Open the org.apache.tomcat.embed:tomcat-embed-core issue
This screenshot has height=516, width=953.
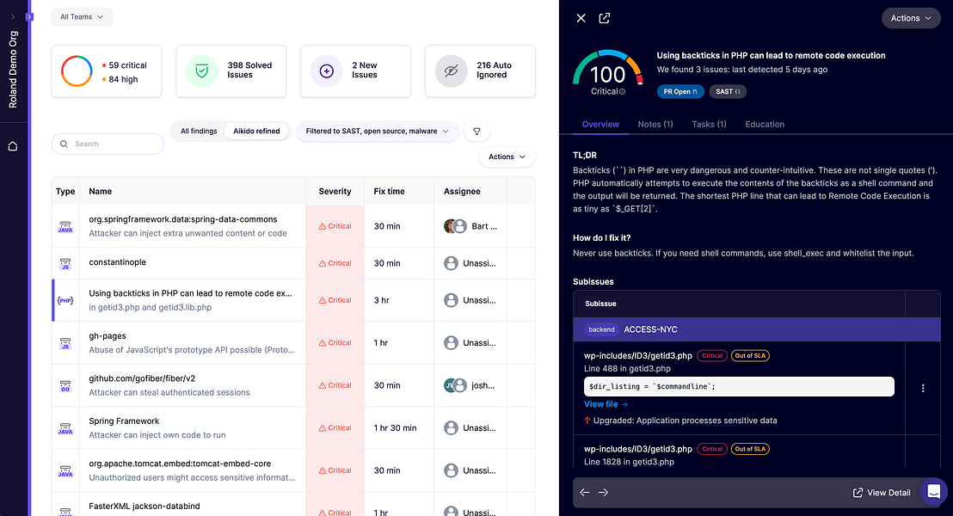point(180,464)
